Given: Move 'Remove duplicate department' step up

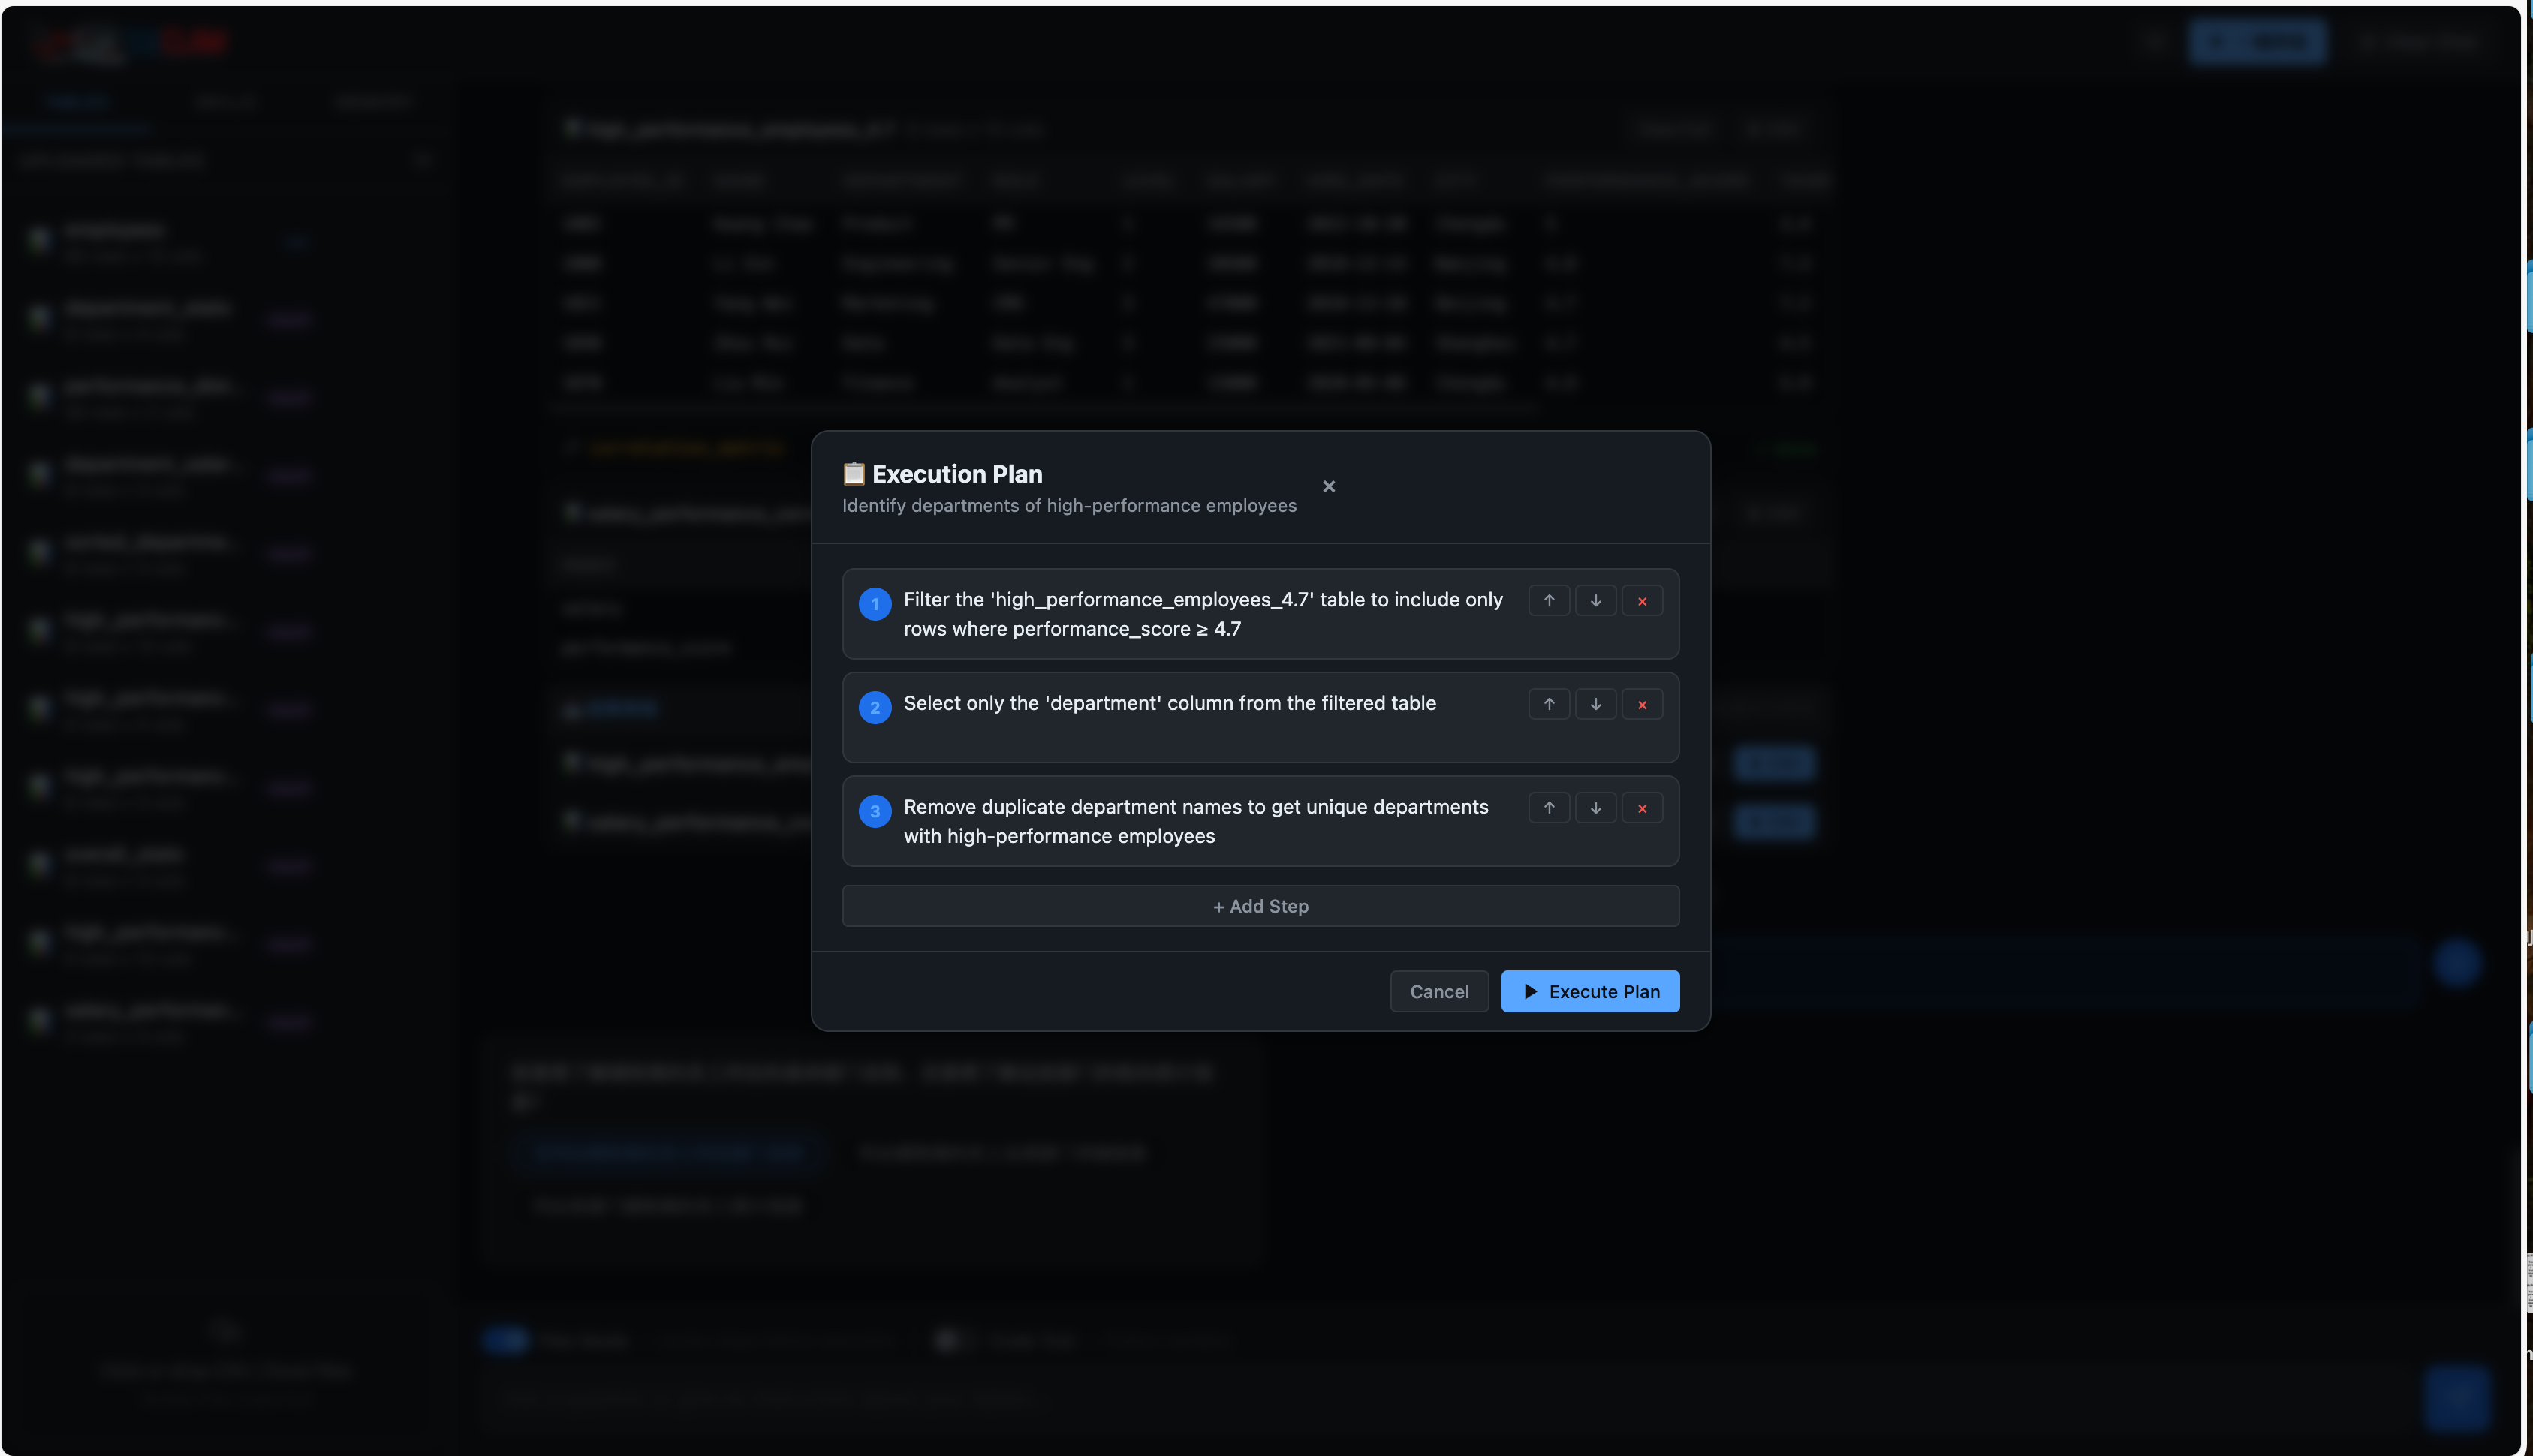Looking at the screenshot, I should point(1548,808).
